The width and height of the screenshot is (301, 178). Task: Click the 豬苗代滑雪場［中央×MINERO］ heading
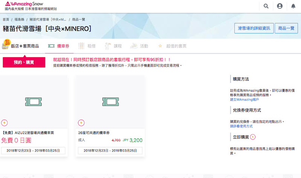pyautogui.click(x=47, y=29)
